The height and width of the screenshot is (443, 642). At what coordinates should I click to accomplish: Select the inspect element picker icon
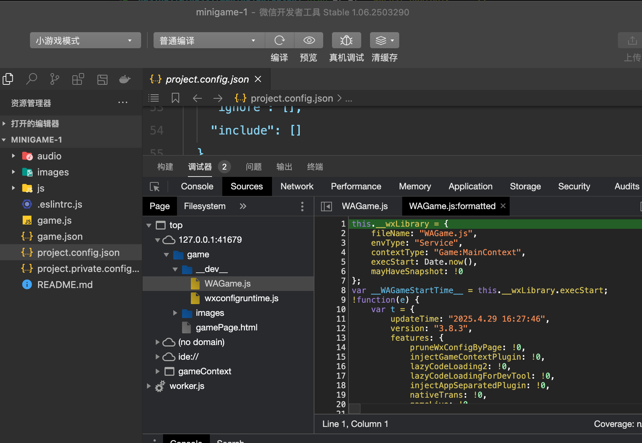(155, 187)
